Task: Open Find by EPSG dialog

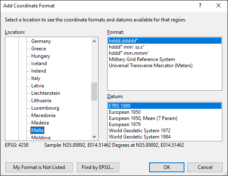Action: 98,167
